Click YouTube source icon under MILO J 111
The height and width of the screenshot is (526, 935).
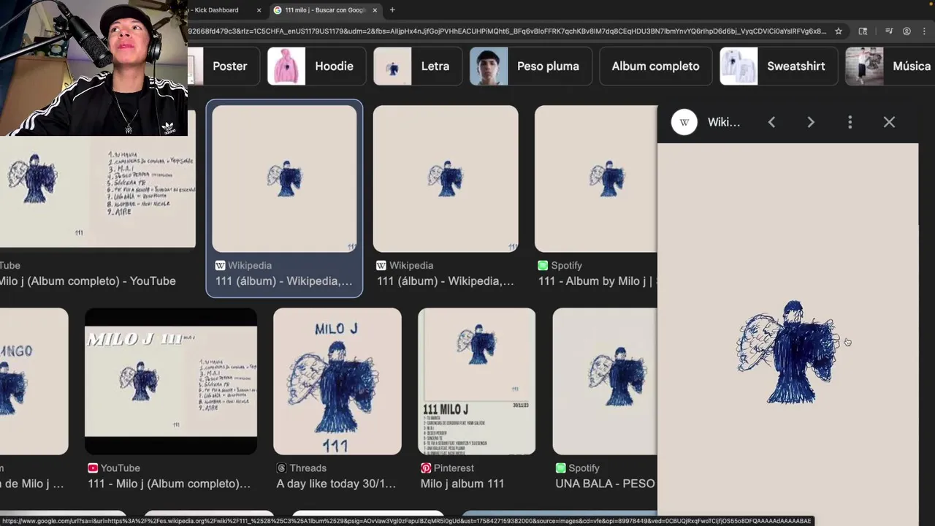click(93, 468)
